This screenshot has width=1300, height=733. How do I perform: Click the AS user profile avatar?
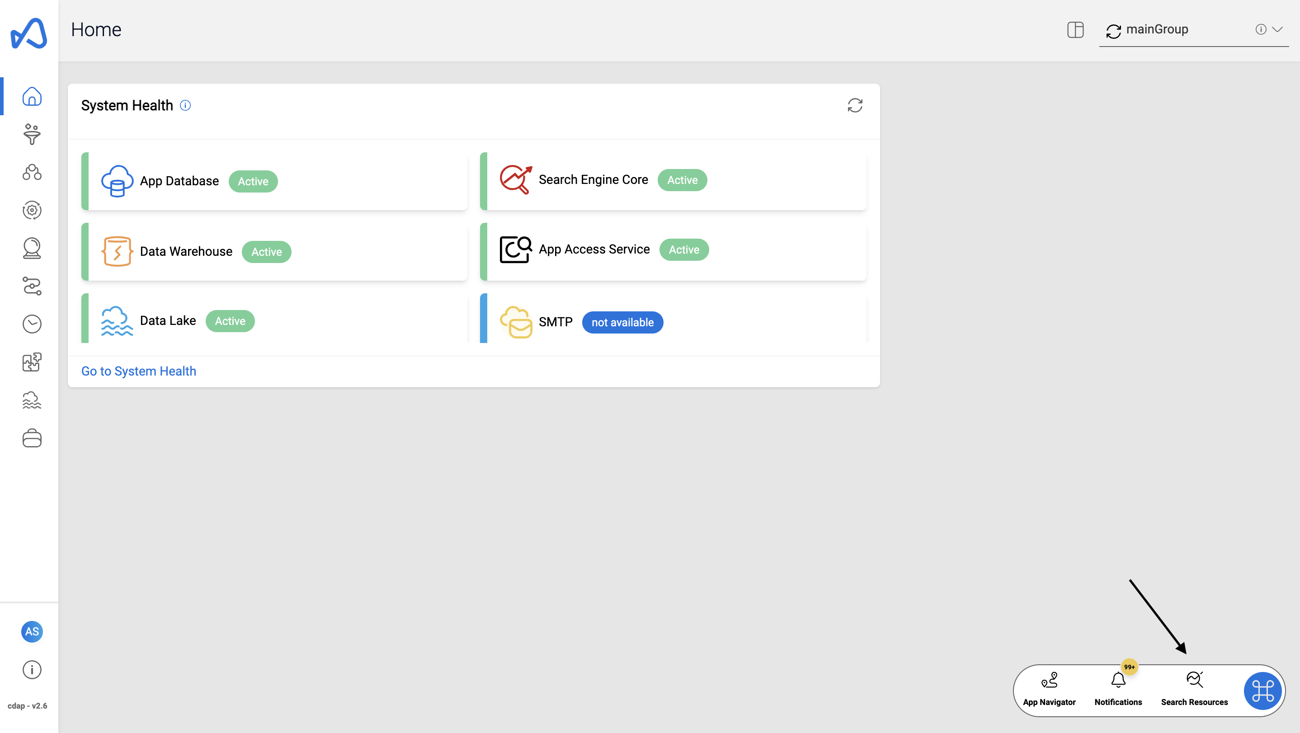[x=31, y=631]
